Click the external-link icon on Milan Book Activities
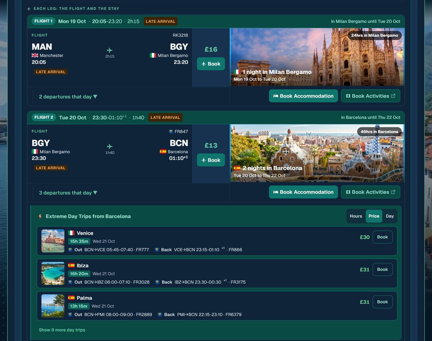 [393, 96]
